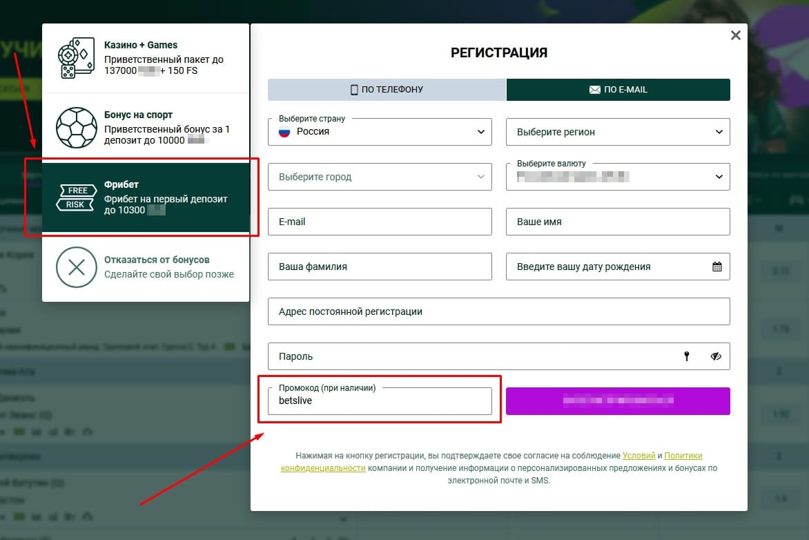Open the calendar icon in birth date field

717,267
